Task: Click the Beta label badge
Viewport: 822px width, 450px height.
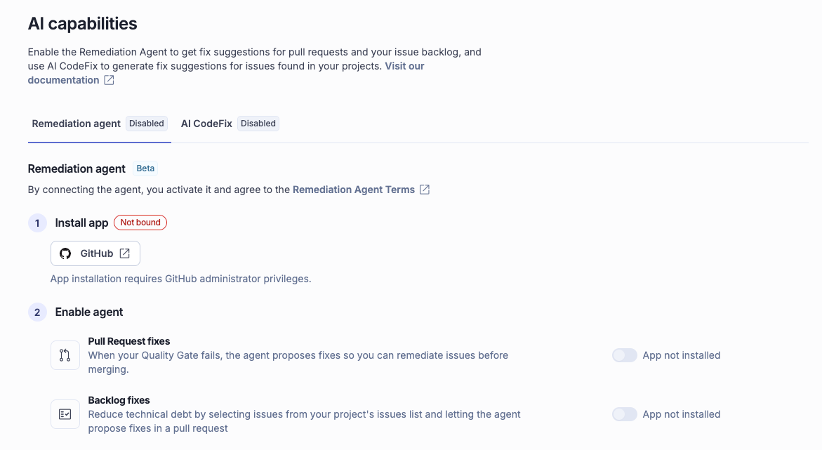Action: (146, 168)
